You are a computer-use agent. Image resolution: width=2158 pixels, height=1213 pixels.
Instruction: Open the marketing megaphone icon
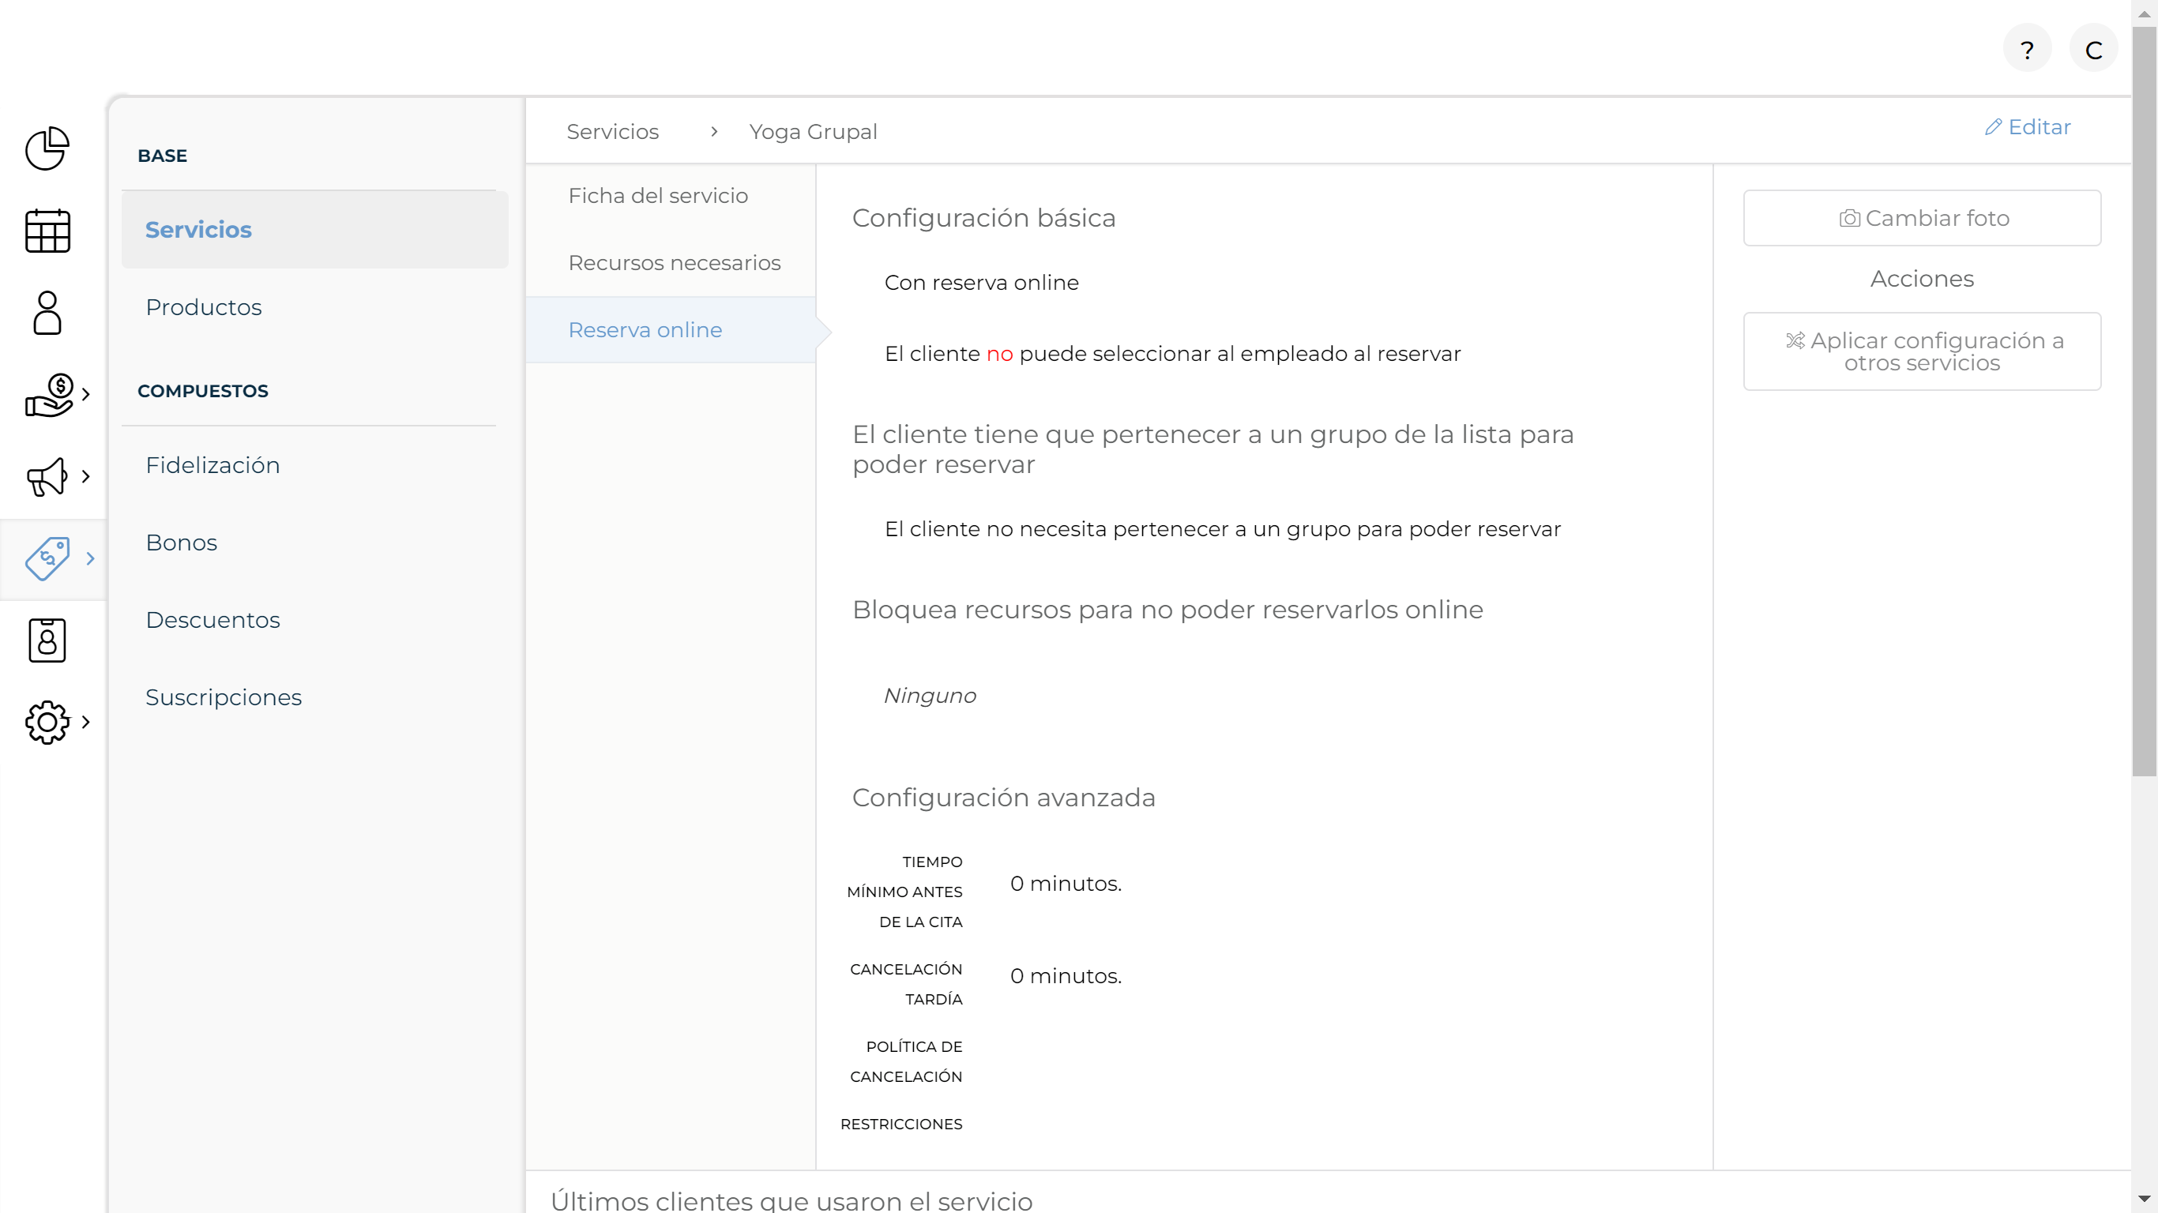(x=47, y=477)
